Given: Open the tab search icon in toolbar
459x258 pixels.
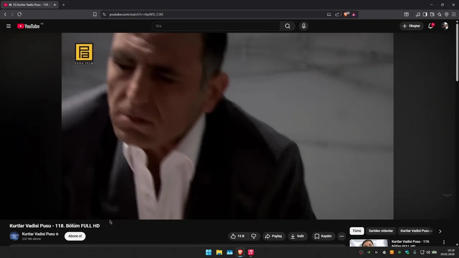Looking at the screenshot, I should 406,14.
